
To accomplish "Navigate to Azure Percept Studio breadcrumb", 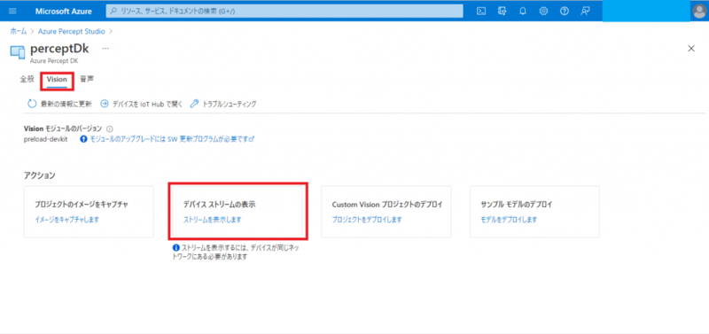I will pyautogui.click(x=72, y=32).
